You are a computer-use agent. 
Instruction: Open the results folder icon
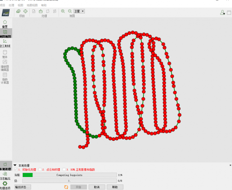(41, 11)
